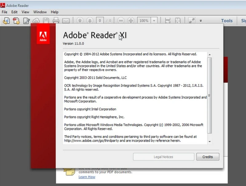The height and width of the screenshot is (186, 246).
Task: Expand the toolbar options small arrow
Action: click(201, 21)
